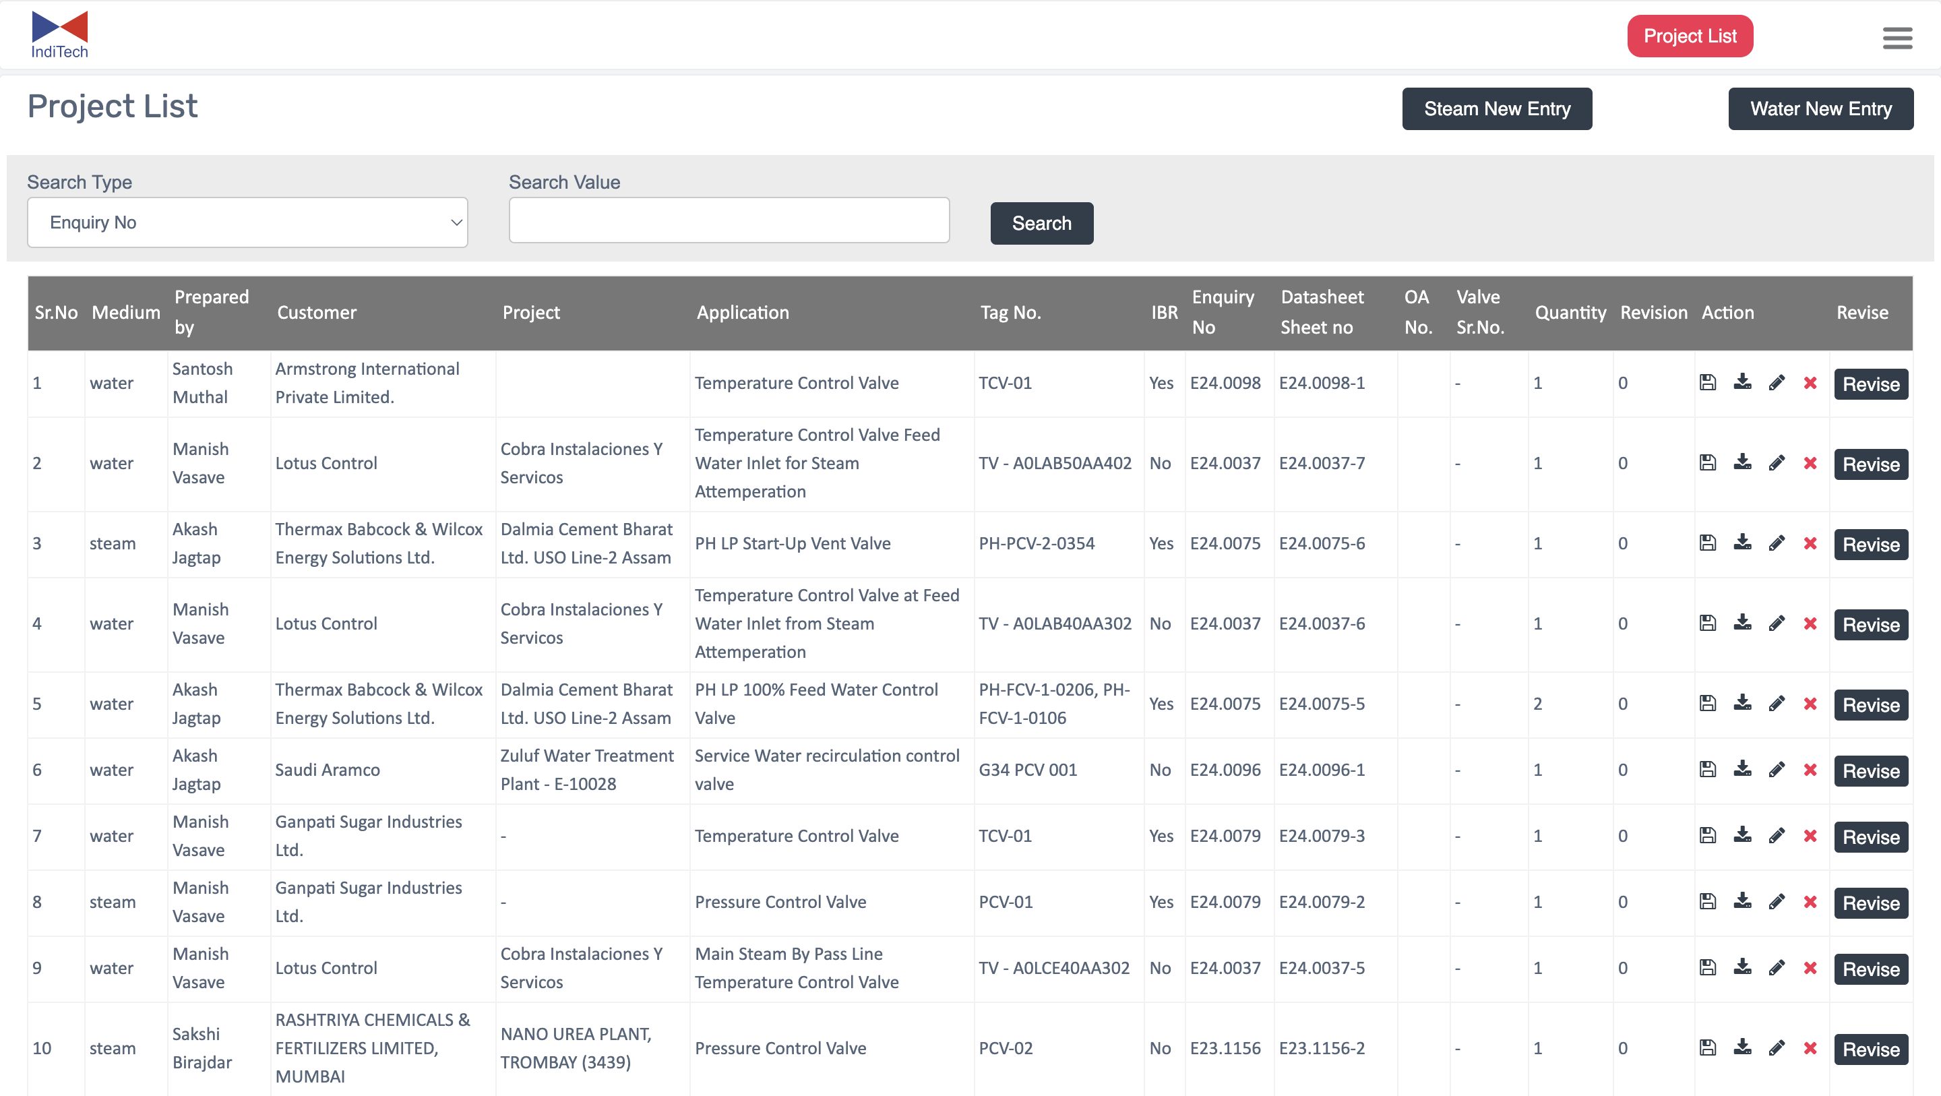Click save icon for PH-PCV-2-0354 row
1941x1096 pixels.
point(1707,543)
